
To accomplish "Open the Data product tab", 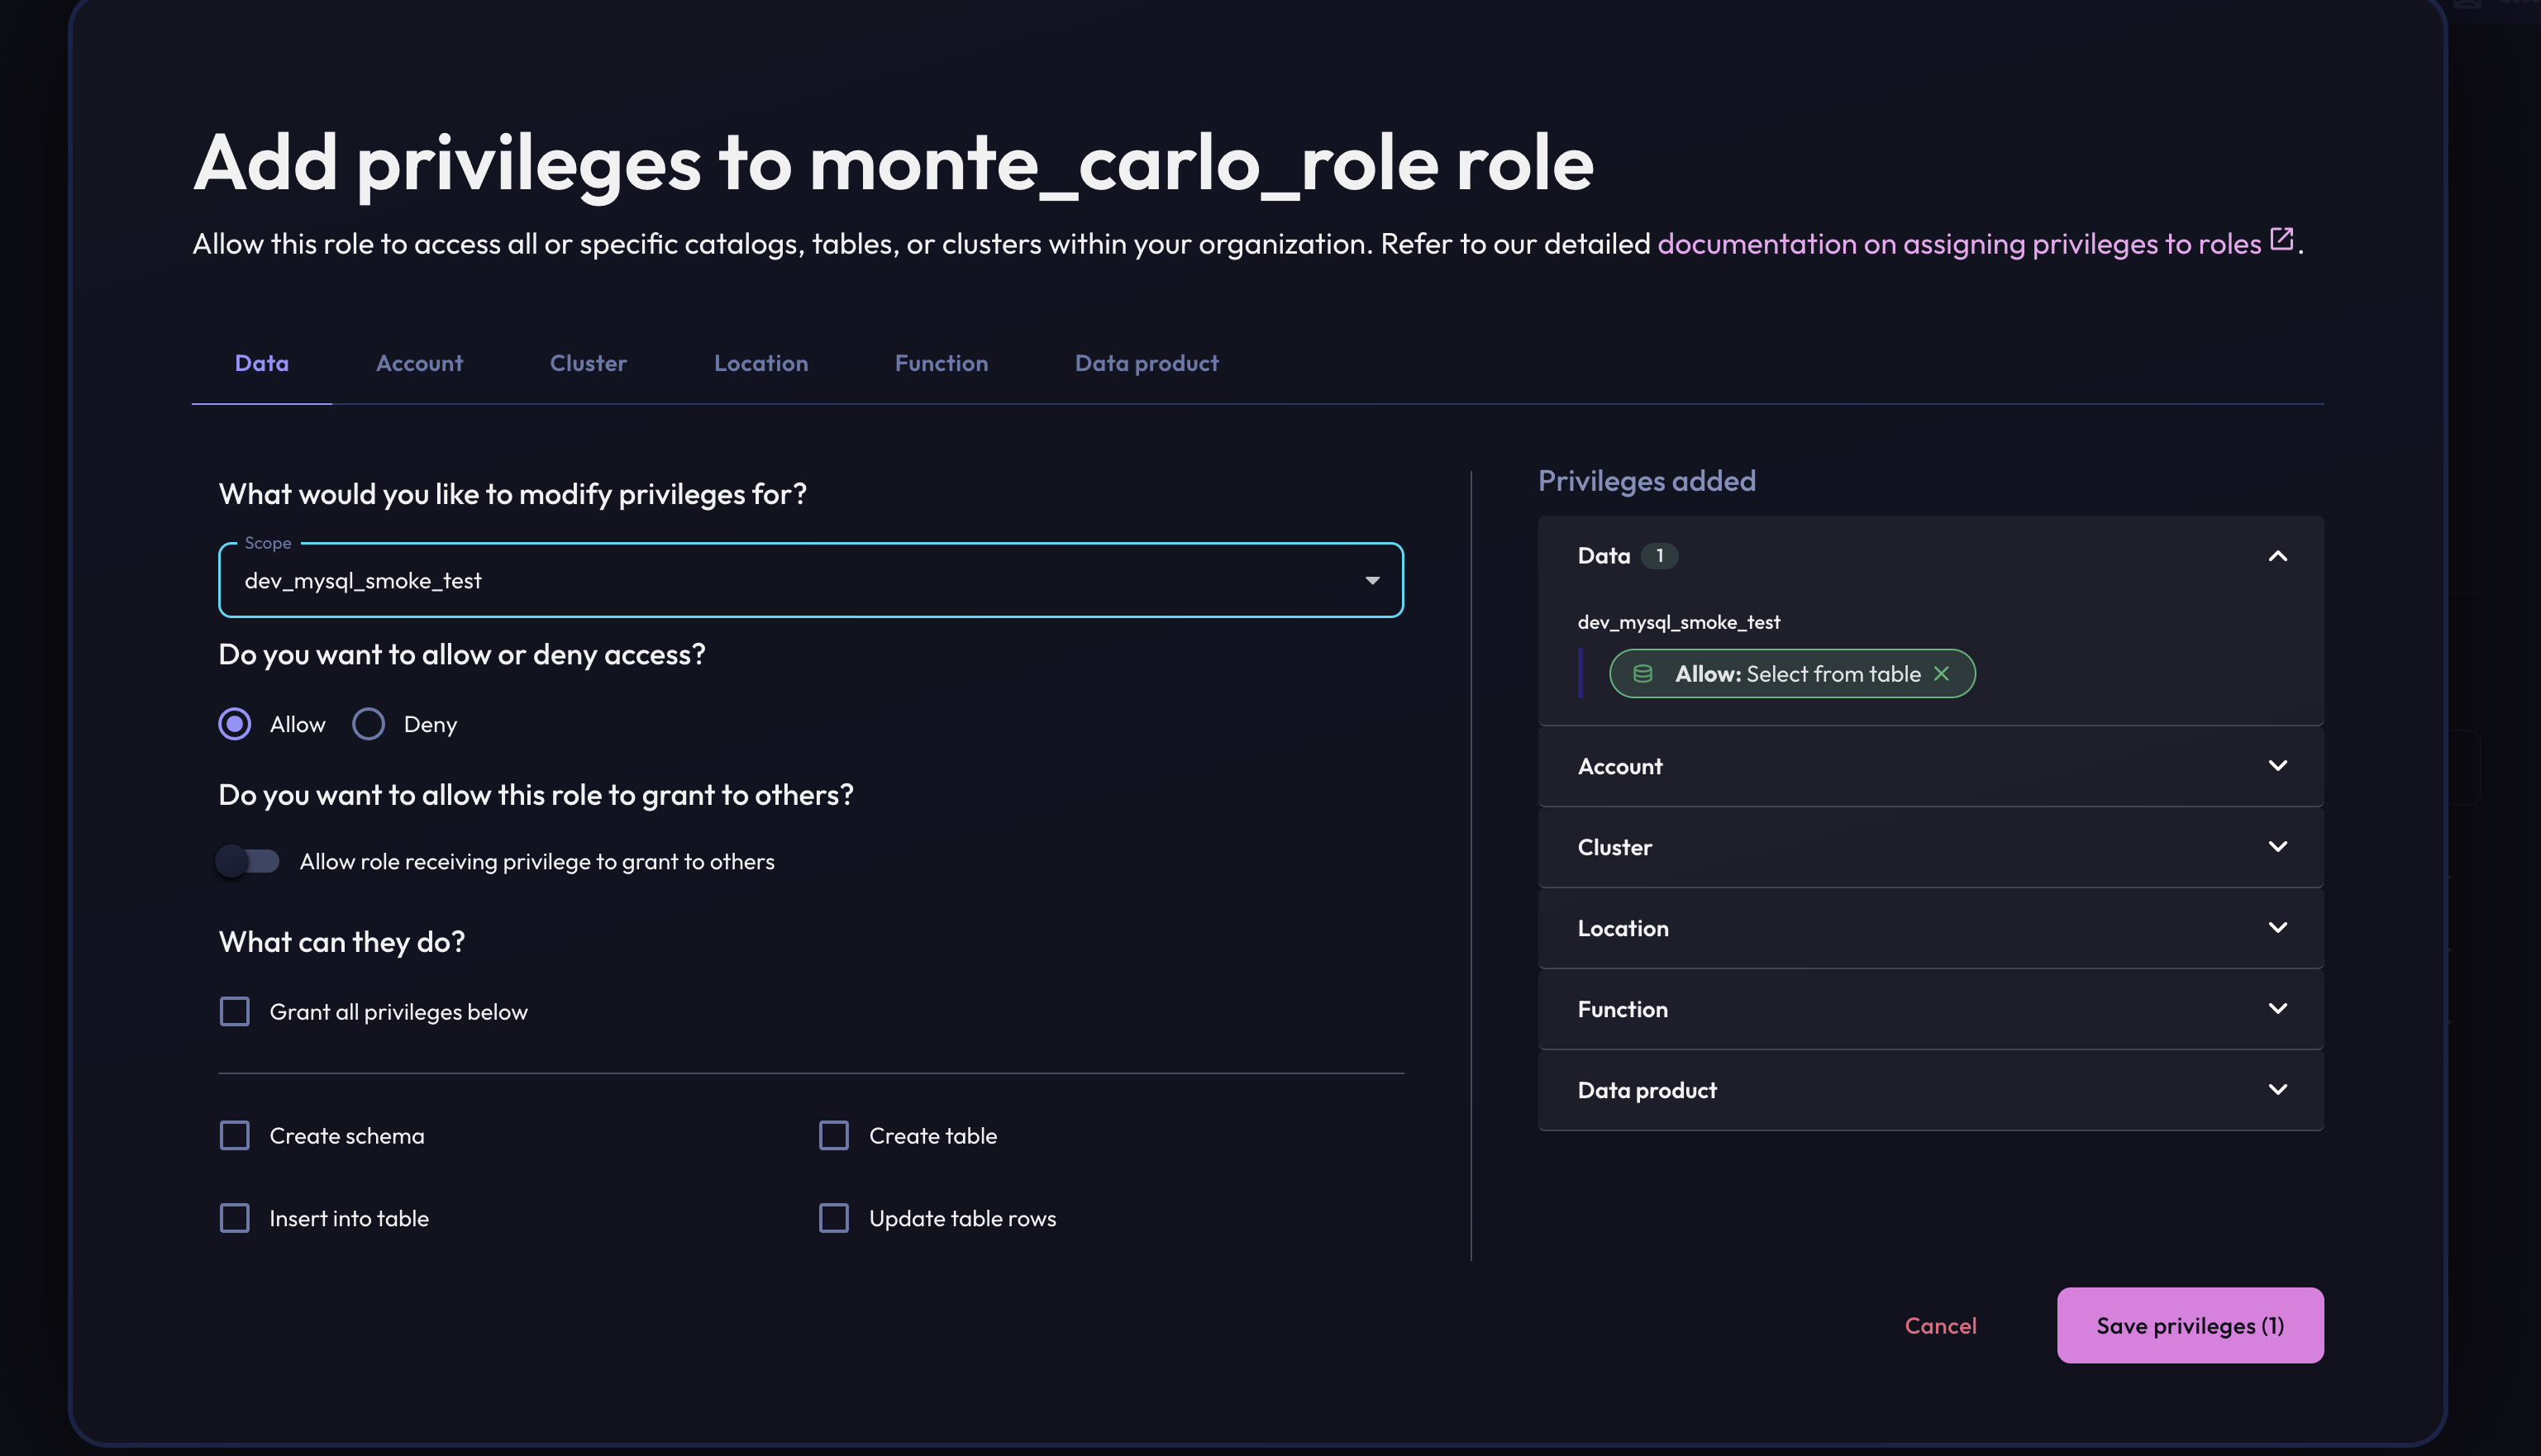I will tap(1146, 363).
